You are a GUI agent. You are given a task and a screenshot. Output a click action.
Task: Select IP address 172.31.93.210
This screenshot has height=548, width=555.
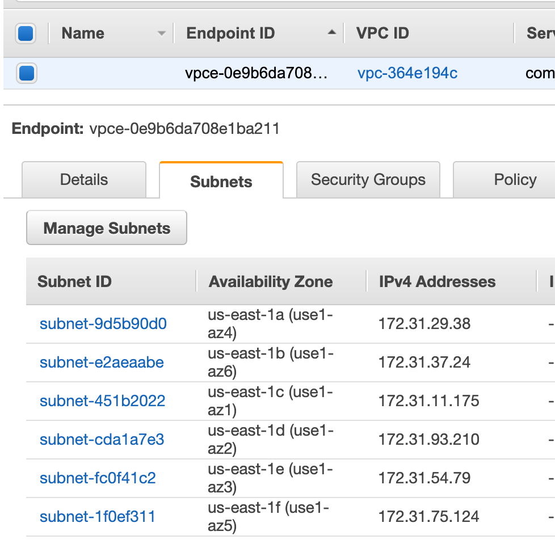click(428, 440)
